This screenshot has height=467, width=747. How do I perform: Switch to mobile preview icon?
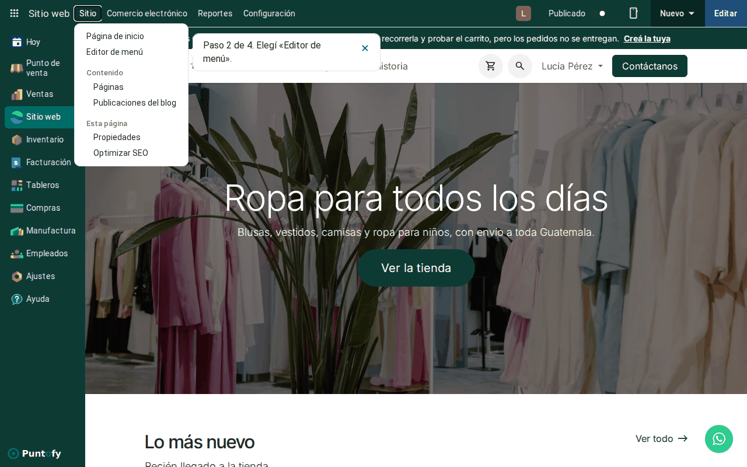coord(633,13)
